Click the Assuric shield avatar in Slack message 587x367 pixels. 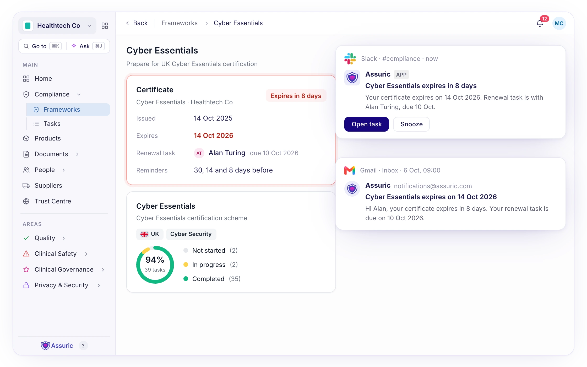click(352, 78)
